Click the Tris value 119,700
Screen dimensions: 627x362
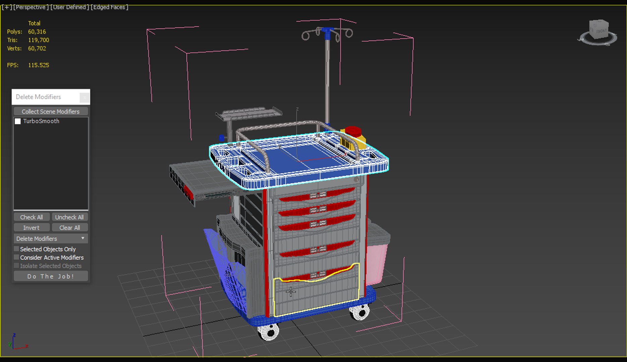click(x=39, y=40)
